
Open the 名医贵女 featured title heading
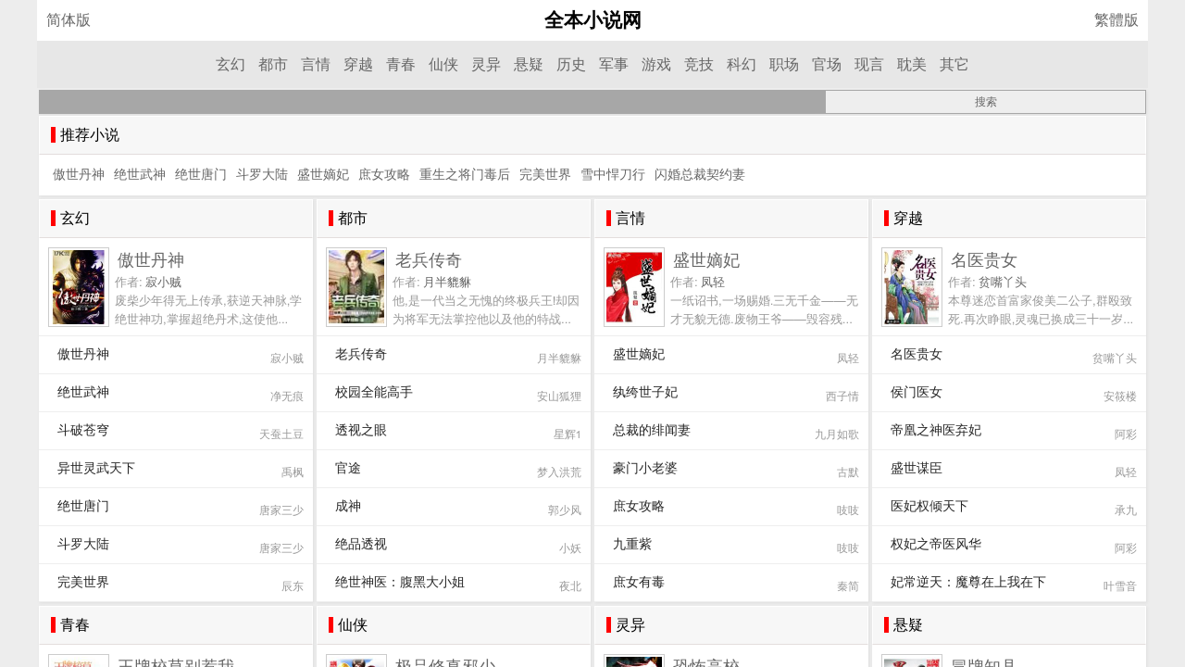click(984, 260)
